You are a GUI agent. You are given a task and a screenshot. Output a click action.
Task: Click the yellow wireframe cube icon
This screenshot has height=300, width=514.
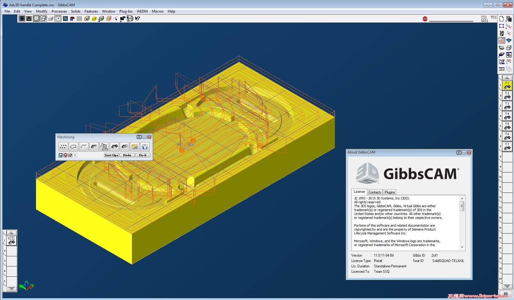tap(94, 19)
